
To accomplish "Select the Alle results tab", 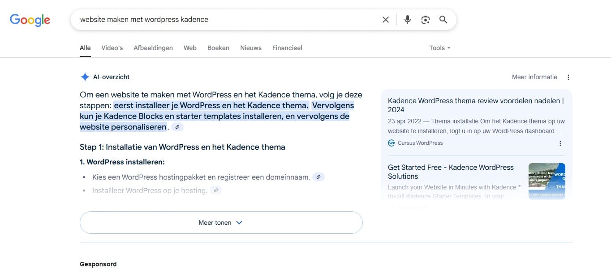I will click(x=85, y=48).
